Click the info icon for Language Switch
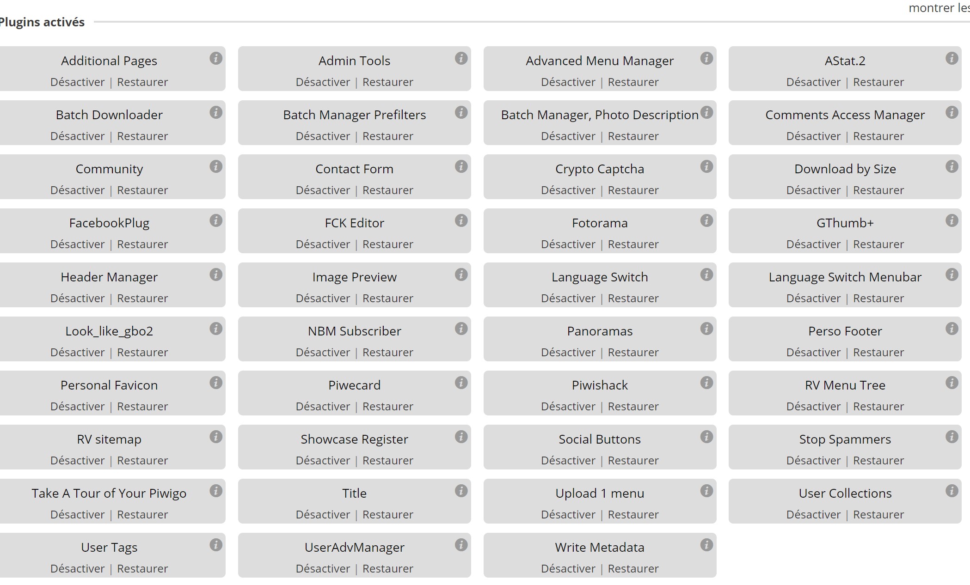The width and height of the screenshot is (970, 585). pos(706,274)
